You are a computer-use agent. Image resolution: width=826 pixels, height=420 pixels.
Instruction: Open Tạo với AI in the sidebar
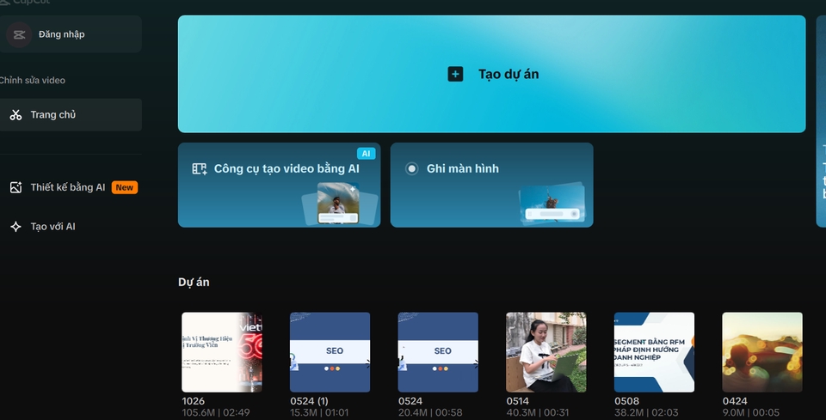click(x=52, y=227)
